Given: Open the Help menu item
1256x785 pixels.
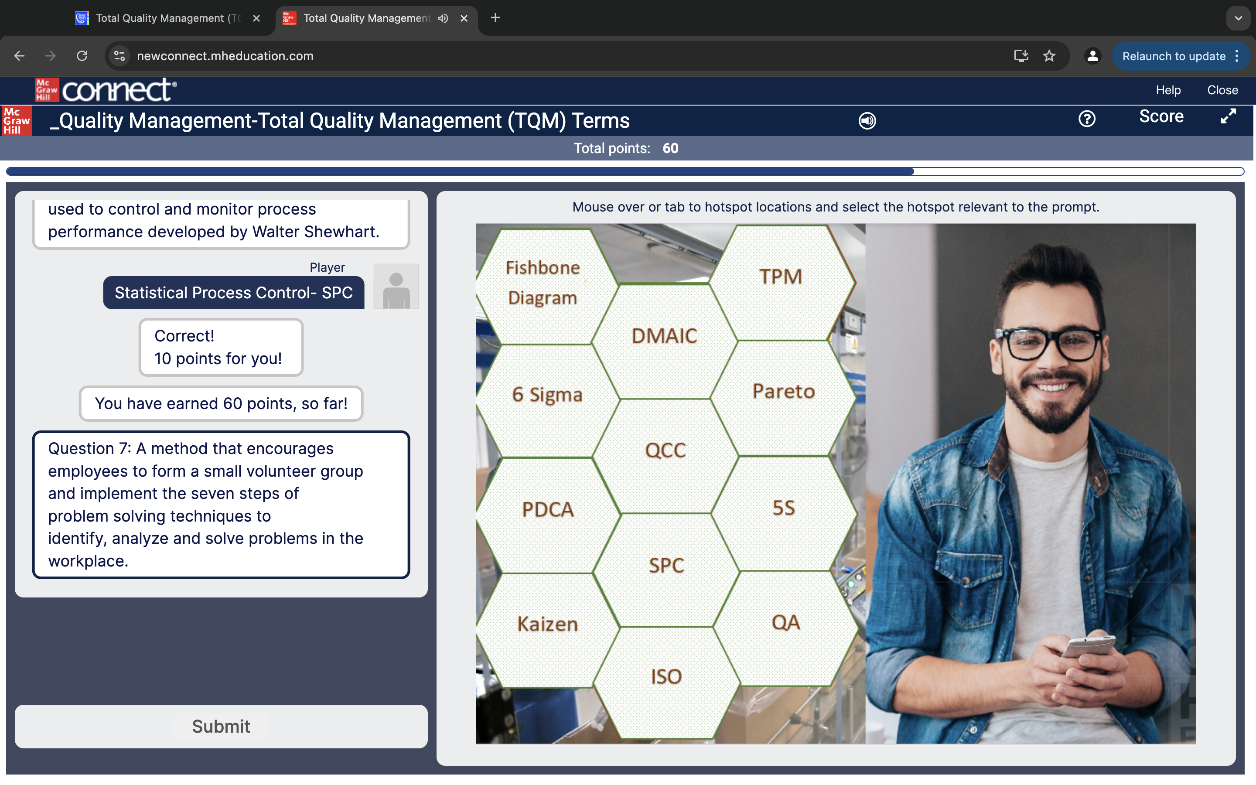Looking at the screenshot, I should [1168, 89].
